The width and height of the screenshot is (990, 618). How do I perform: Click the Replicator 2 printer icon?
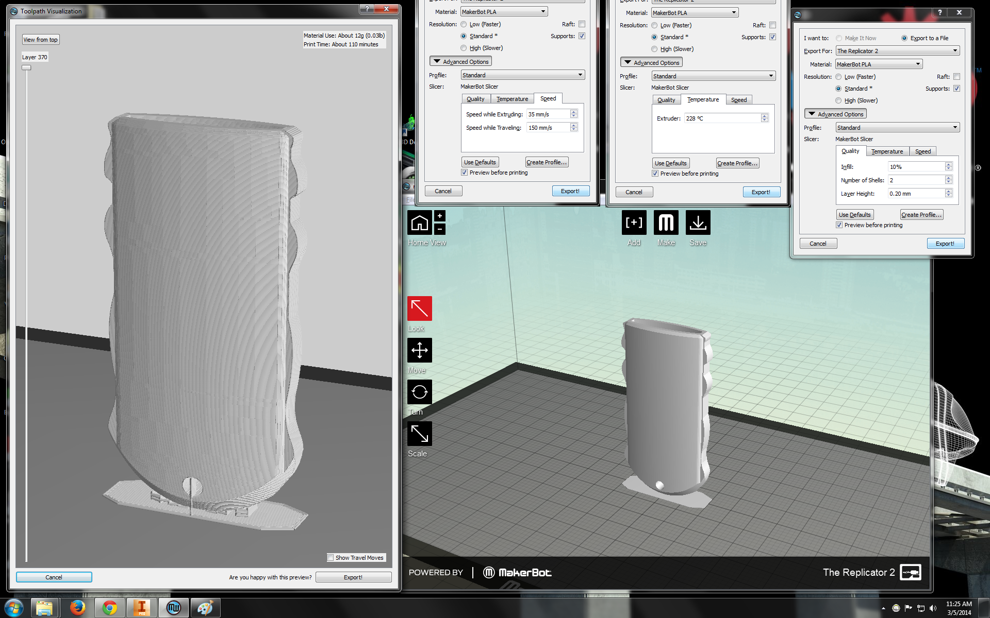pos(911,572)
